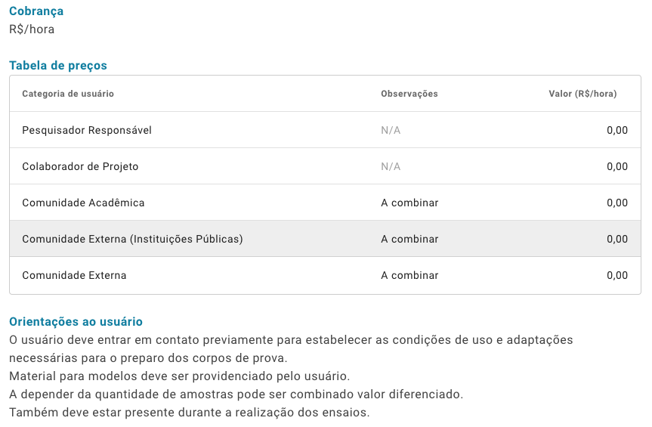This screenshot has height=427, width=652.
Task: Click the R$/hora text under Cobrança
Action: [x=32, y=29]
